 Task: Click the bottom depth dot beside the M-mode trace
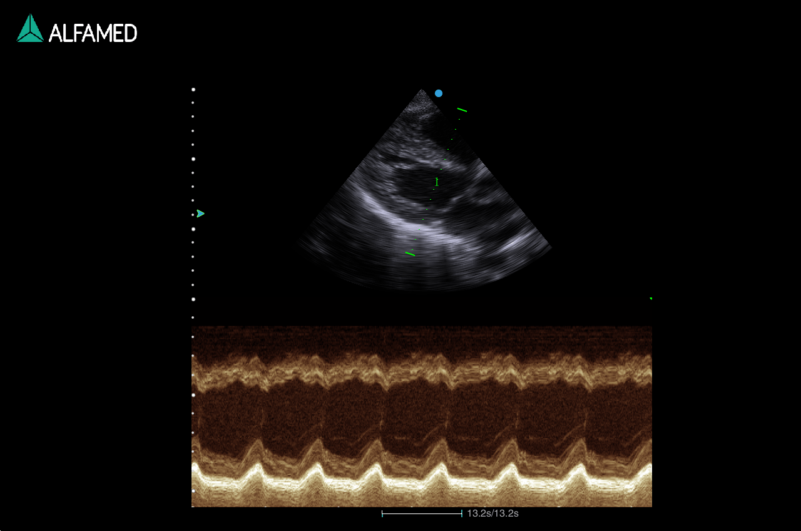pyautogui.click(x=193, y=491)
